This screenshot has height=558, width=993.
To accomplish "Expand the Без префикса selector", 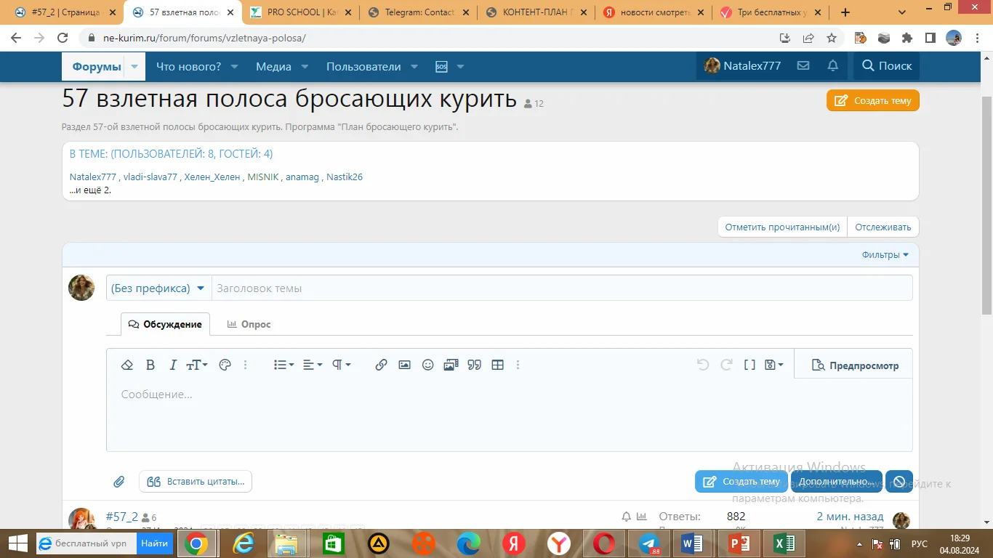I will pos(158,288).
